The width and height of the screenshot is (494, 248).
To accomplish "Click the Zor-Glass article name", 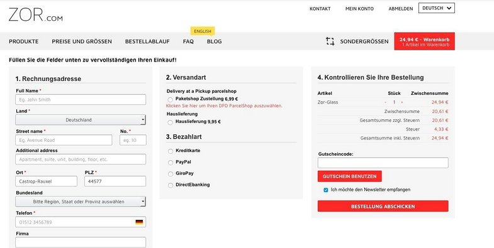I will [328, 102].
